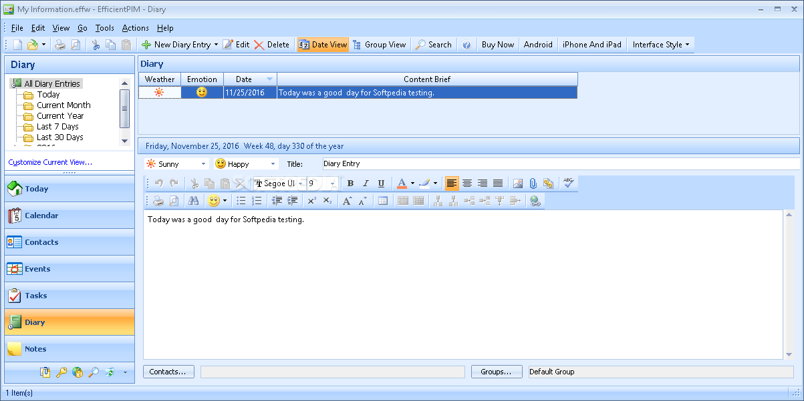The height and width of the screenshot is (401, 804).
Task: Justify the text alignment
Action: click(498, 183)
